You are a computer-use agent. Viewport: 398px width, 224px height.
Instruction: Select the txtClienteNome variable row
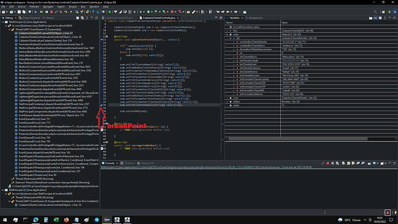pos(311,72)
